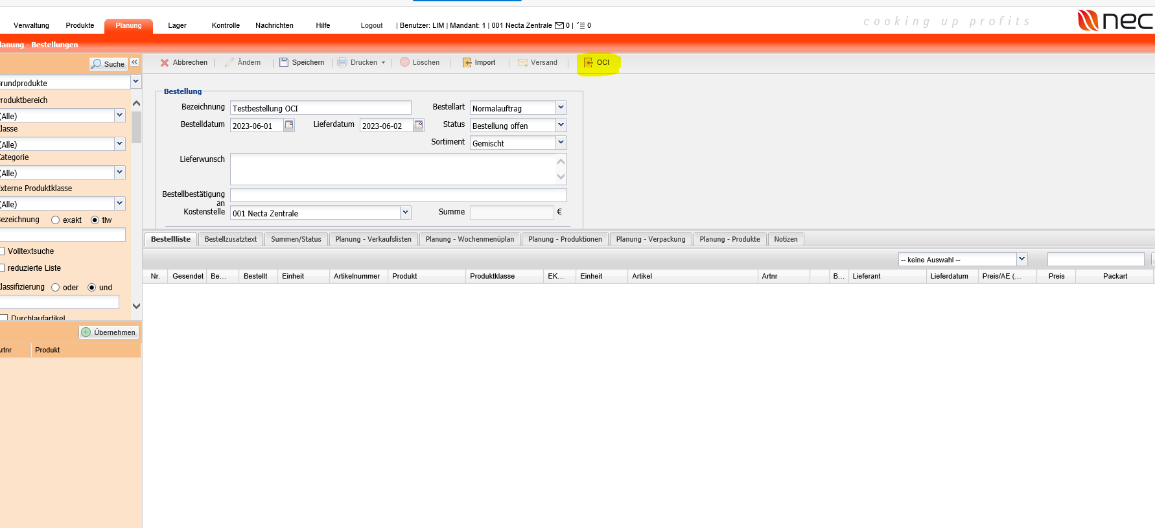Open the Lieferdatum calendar picker
This screenshot has width=1155, height=528.
(x=419, y=125)
